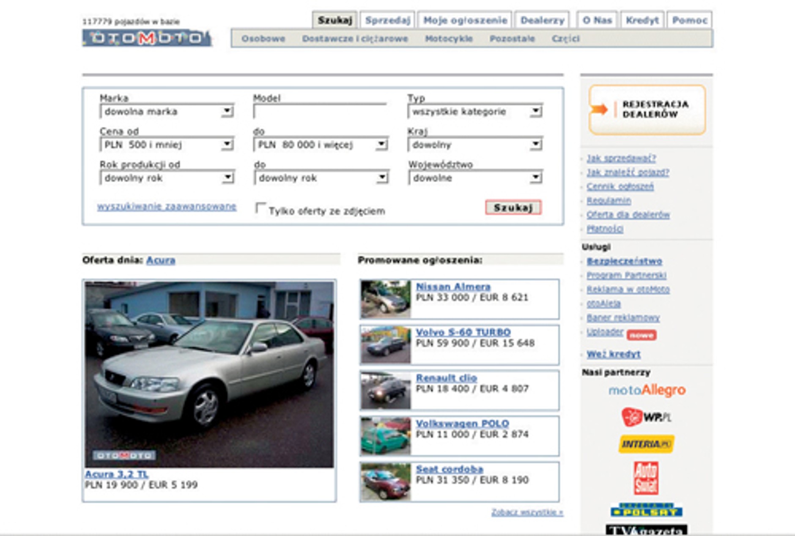Expand the wszystkie kategorie Typ dropdown
This screenshot has height=536, width=795.
coord(474,111)
